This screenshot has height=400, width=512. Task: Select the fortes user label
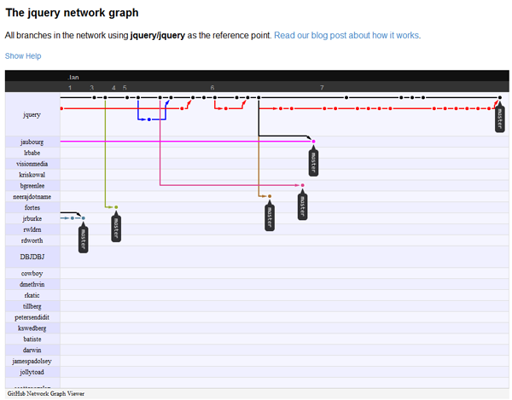32,207
